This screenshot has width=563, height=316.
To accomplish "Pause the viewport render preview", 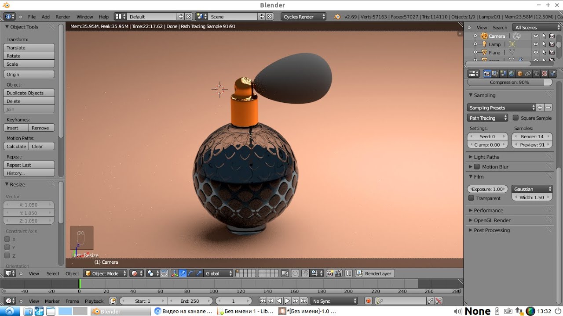I will (349, 273).
